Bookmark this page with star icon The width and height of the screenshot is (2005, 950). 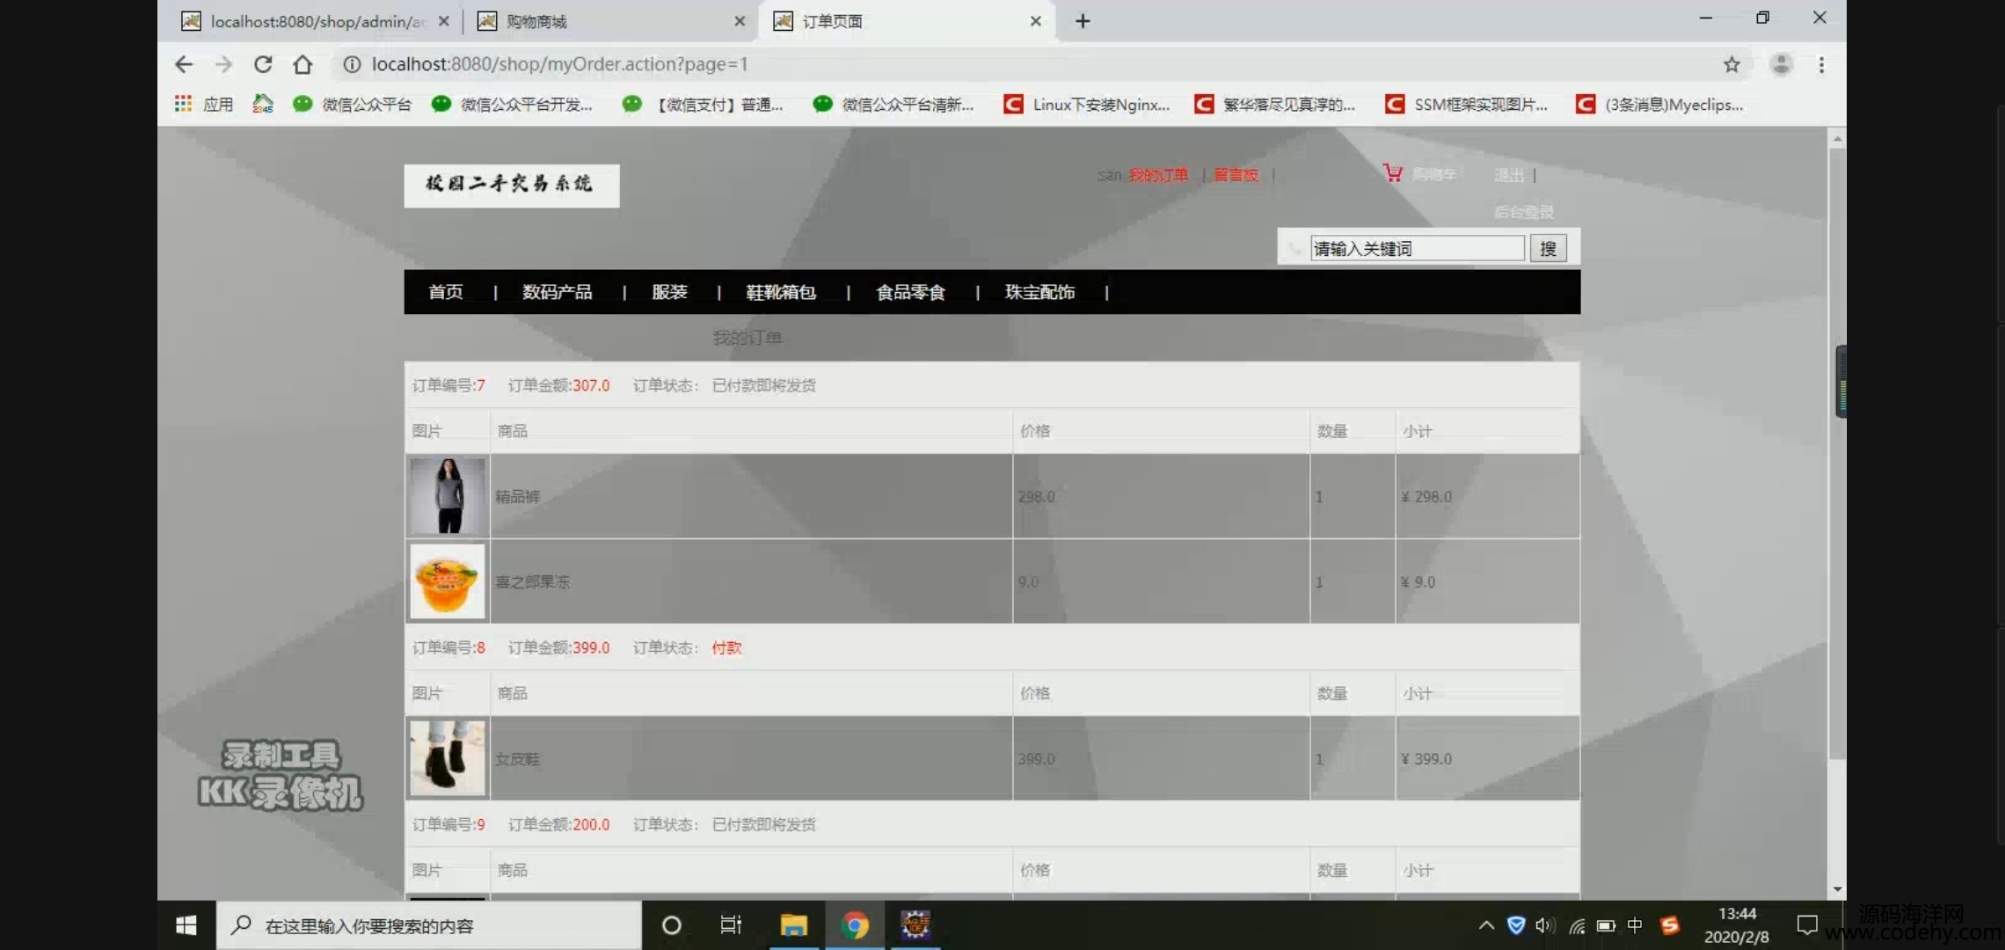1732,64
